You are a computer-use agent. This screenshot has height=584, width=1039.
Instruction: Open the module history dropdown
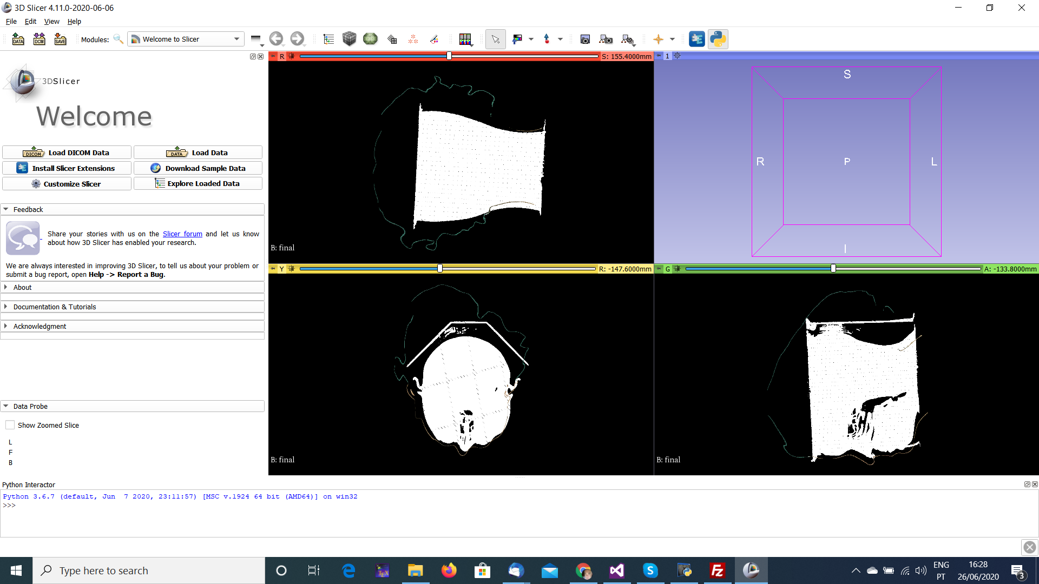tap(256, 39)
